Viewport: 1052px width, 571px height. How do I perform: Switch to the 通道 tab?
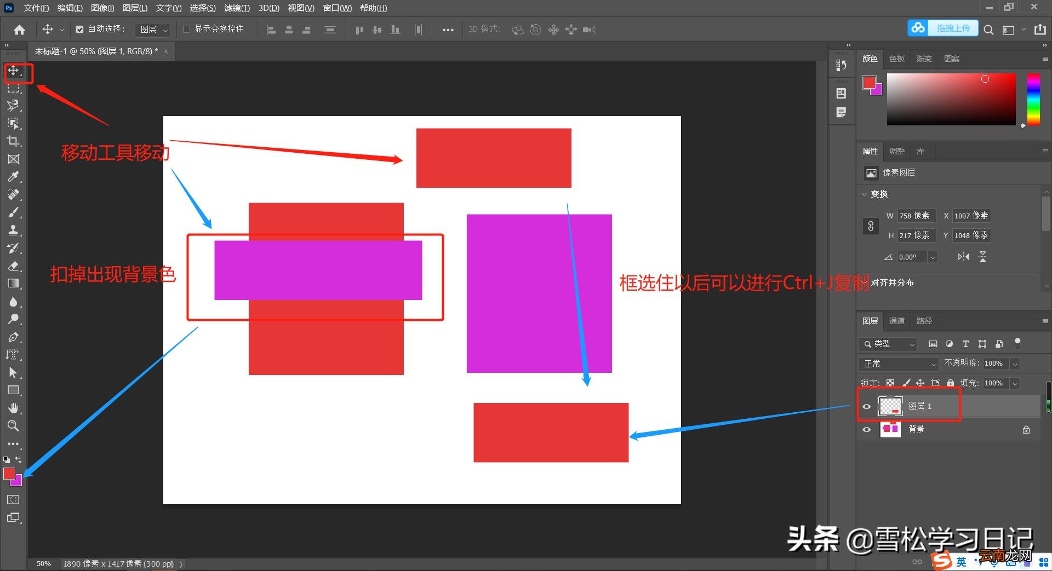897,321
